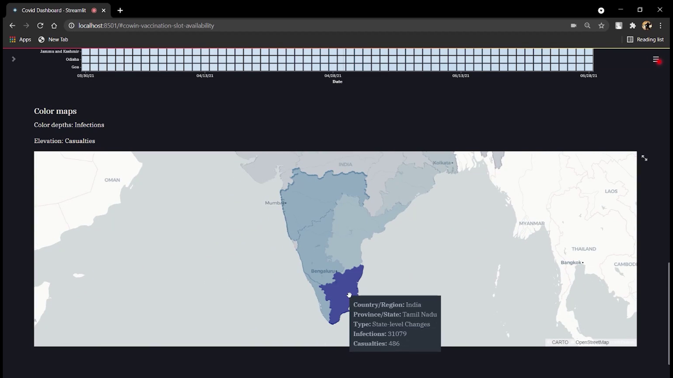This screenshot has height=378, width=673.
Task: Go back to previous page
Action: [12, 26]
